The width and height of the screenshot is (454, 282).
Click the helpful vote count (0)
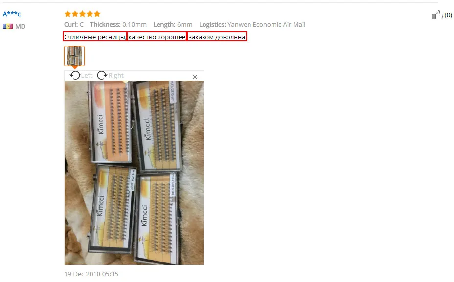pos(448,15)
